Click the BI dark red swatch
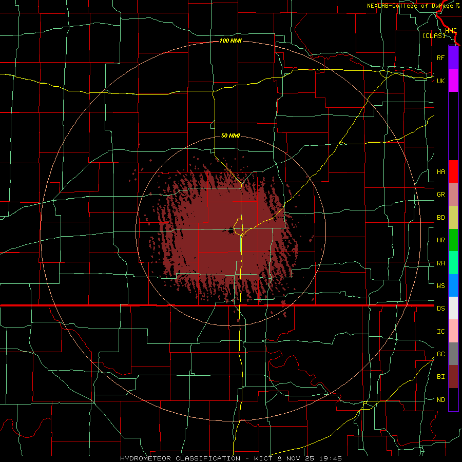 tap(453, 377)
